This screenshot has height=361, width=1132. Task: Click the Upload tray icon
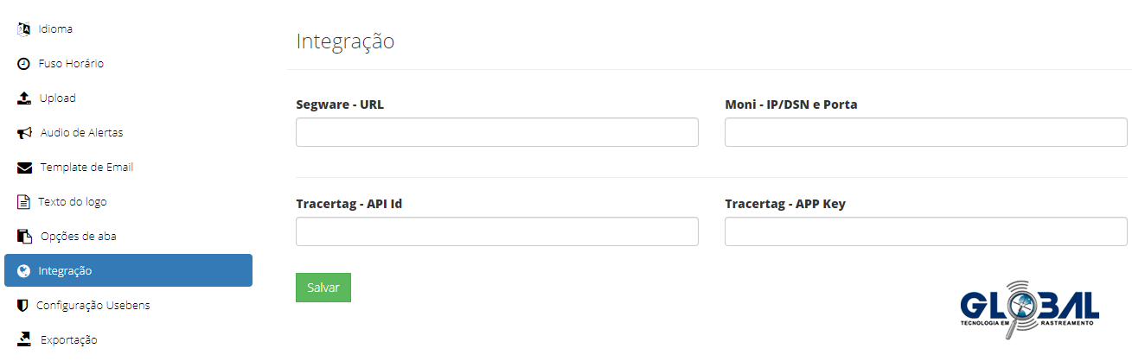point(24,98)
